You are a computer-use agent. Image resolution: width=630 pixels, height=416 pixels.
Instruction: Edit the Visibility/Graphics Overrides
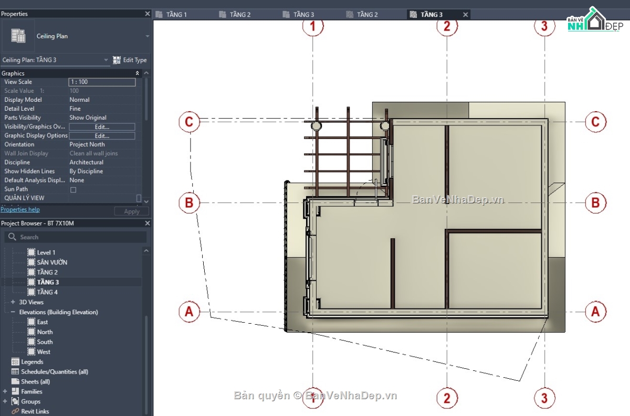point(102,126)
